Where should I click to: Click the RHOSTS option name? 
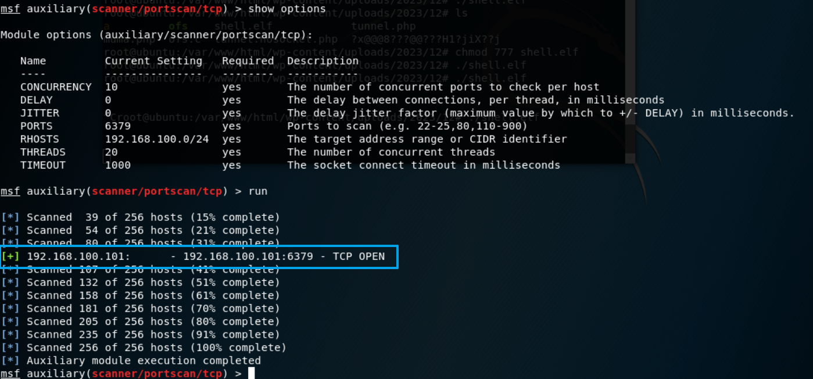pyautogui.click(x=40, y=140)
